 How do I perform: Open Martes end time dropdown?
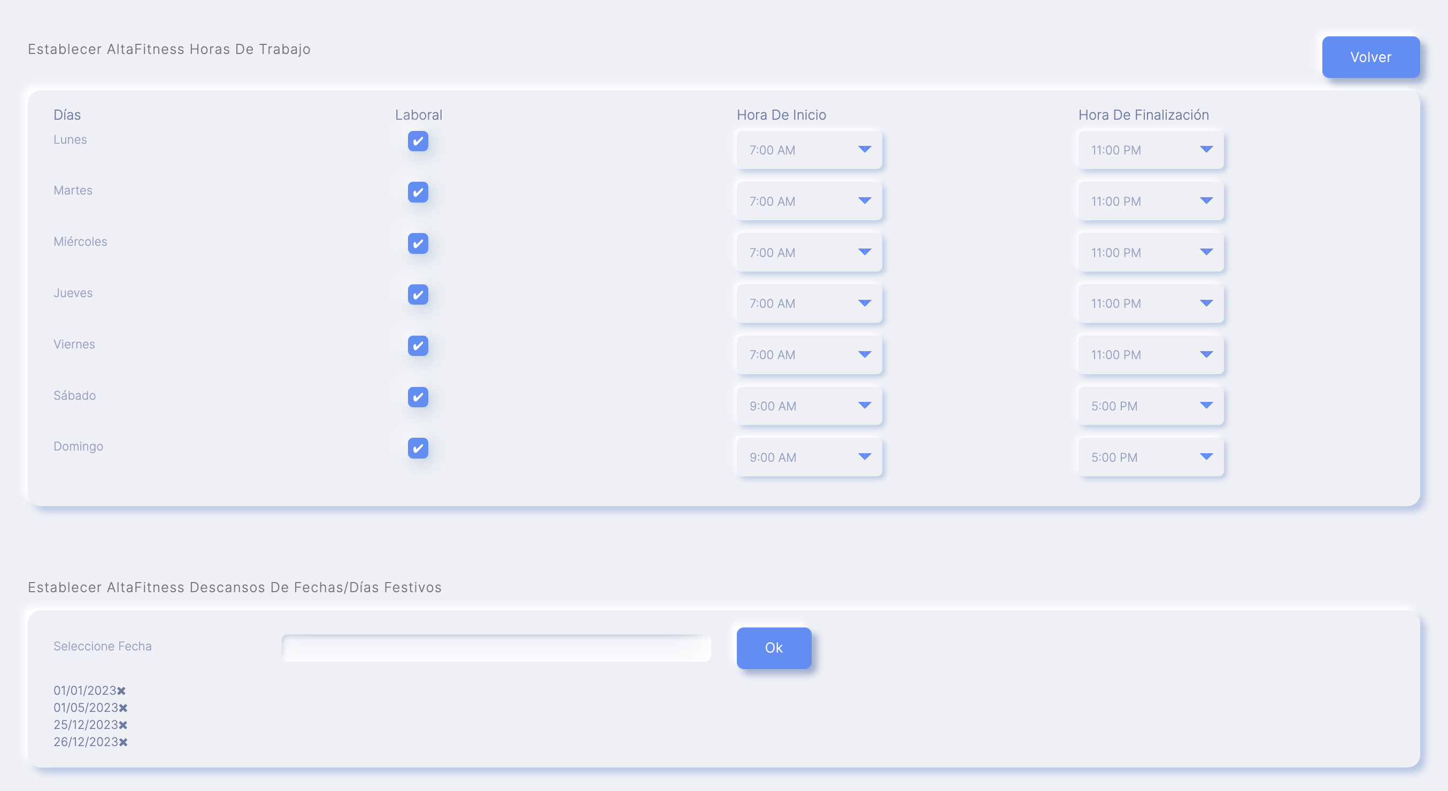1151,201
